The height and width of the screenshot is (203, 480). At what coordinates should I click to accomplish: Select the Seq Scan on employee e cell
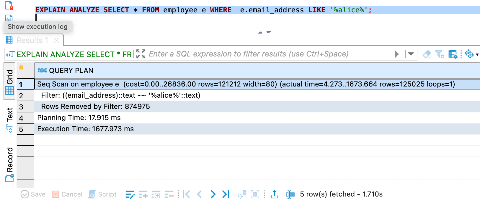tap(257, 84)
